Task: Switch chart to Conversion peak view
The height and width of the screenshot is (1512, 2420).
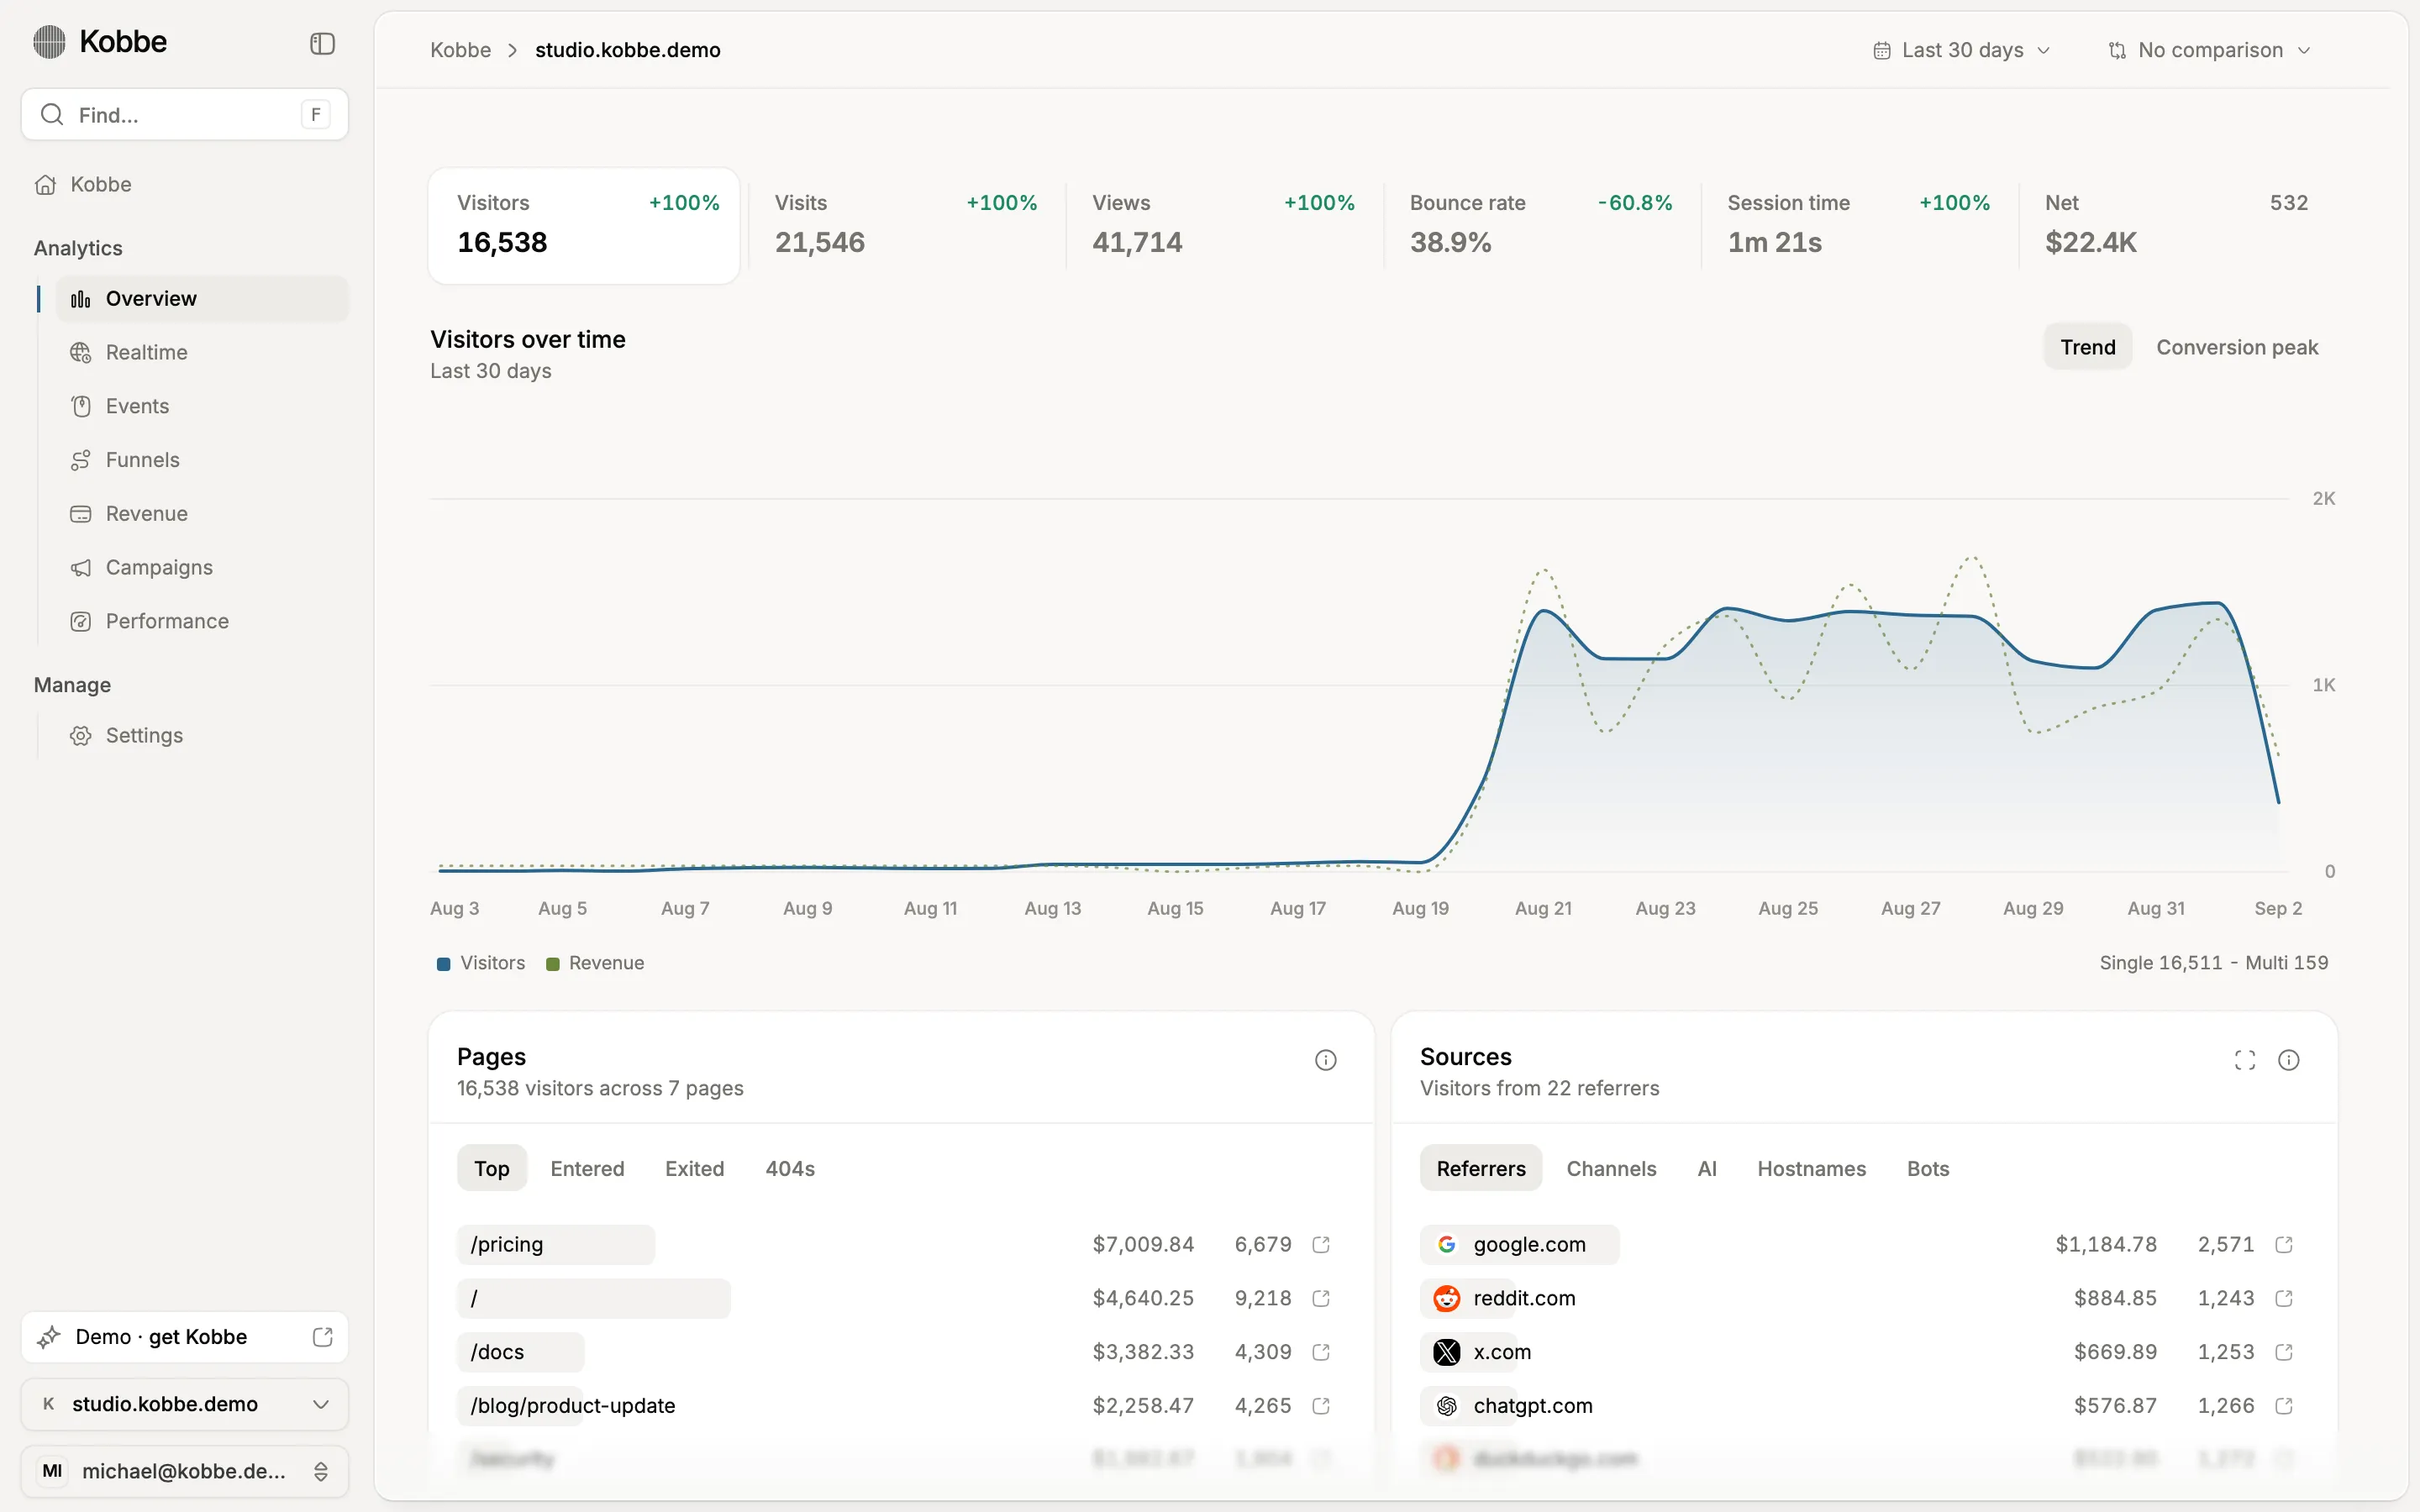Action: 2236,347
